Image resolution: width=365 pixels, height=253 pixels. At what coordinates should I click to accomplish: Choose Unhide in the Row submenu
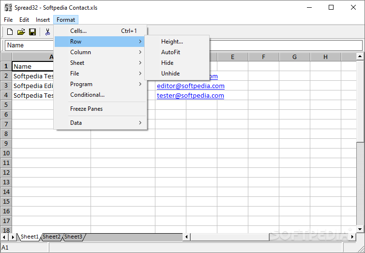pos(177,74)
